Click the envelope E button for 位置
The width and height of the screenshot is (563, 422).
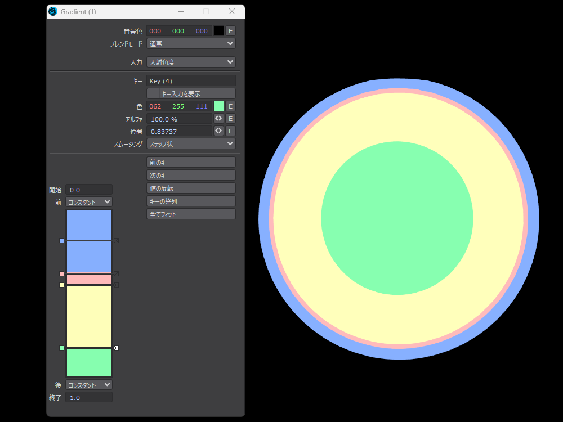coord(231,131)
